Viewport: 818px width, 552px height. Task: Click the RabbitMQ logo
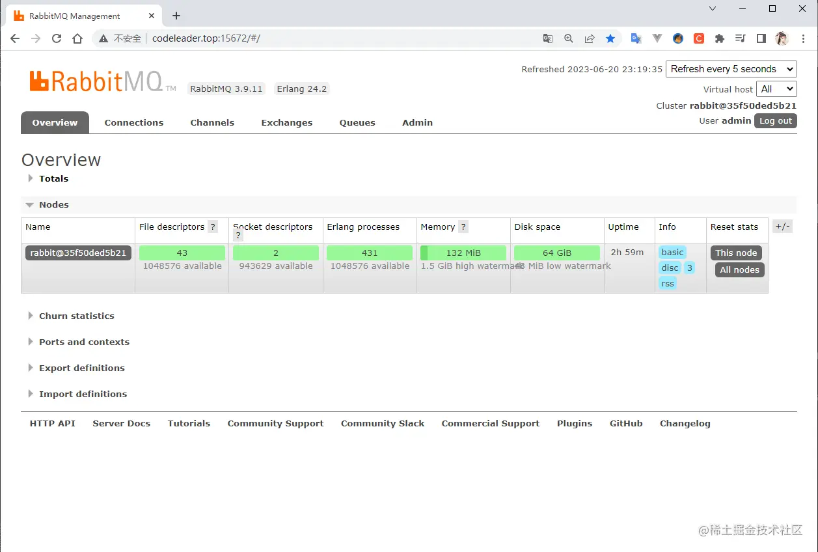(x=102, y=81)
